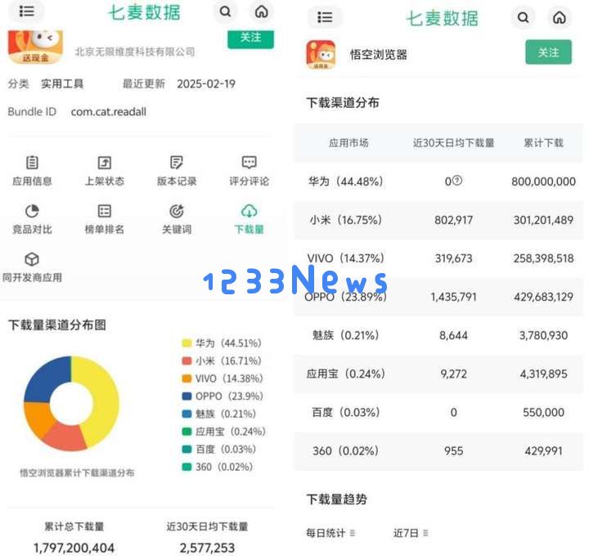Click the 小米 (16.71%) red legend swatch
This screenshot has width=589, height=560.
pos(187,361)
